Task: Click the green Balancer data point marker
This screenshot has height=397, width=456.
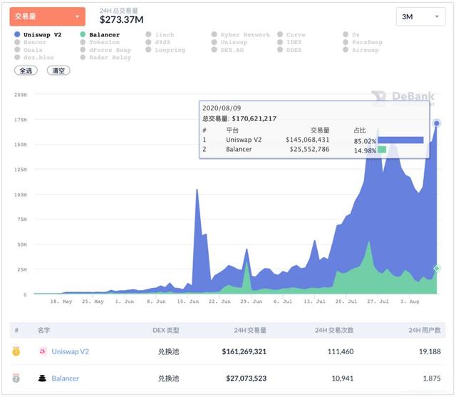Action: point(437,269)
